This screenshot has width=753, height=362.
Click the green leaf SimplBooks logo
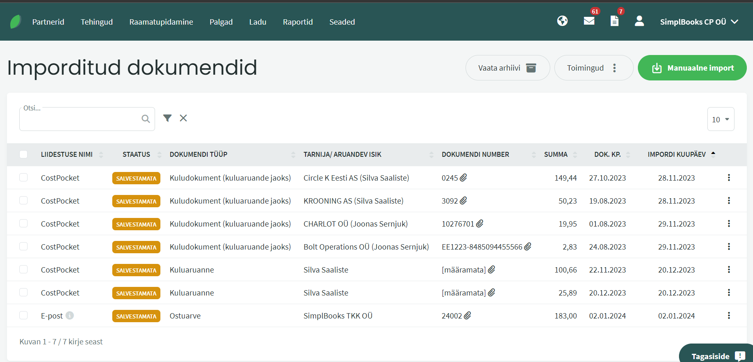15,22
